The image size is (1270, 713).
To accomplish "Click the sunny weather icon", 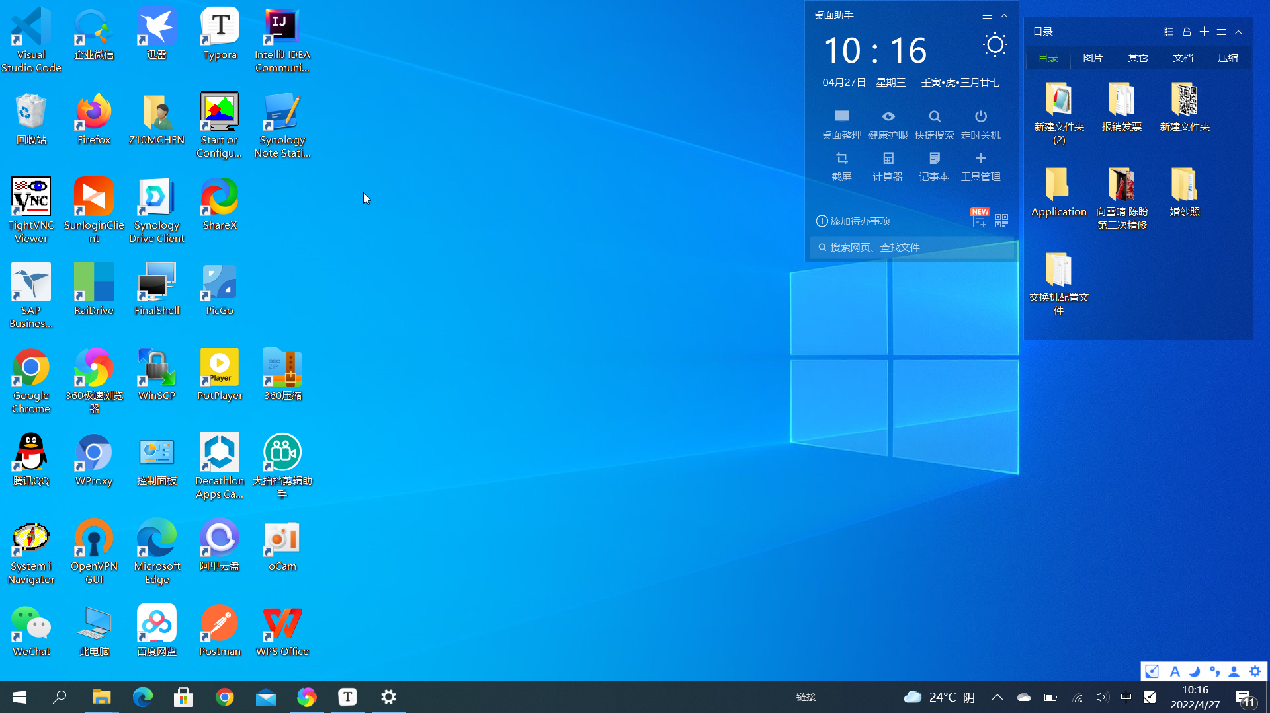I will (x=994, y=45).
